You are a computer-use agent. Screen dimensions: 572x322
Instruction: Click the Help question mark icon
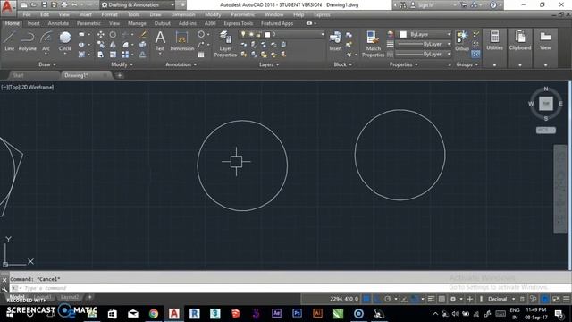tap(493, 5)
